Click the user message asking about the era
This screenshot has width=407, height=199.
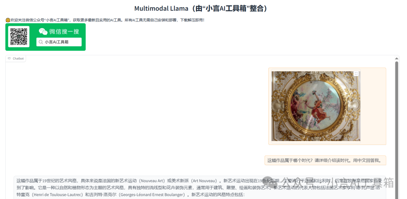(x=325, y=160)
